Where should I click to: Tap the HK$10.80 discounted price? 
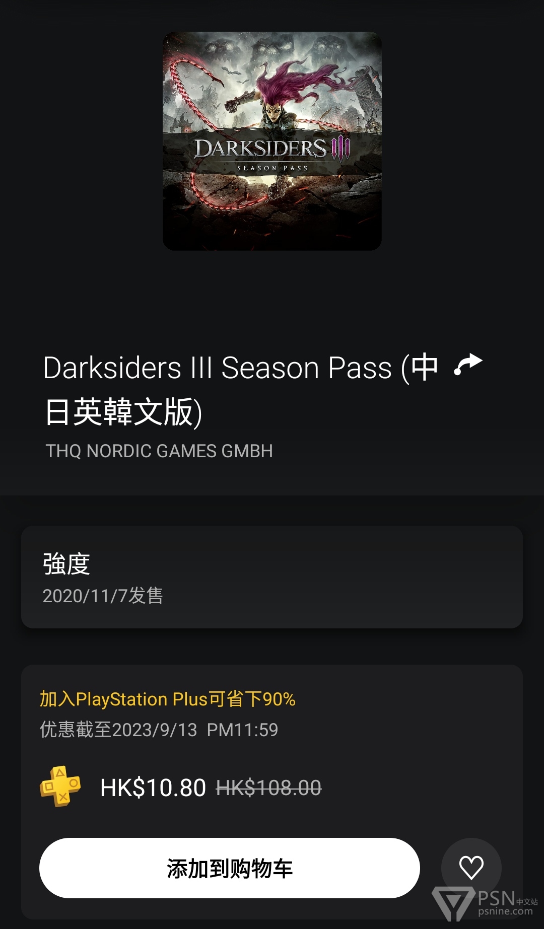click(x=153, y=788)
